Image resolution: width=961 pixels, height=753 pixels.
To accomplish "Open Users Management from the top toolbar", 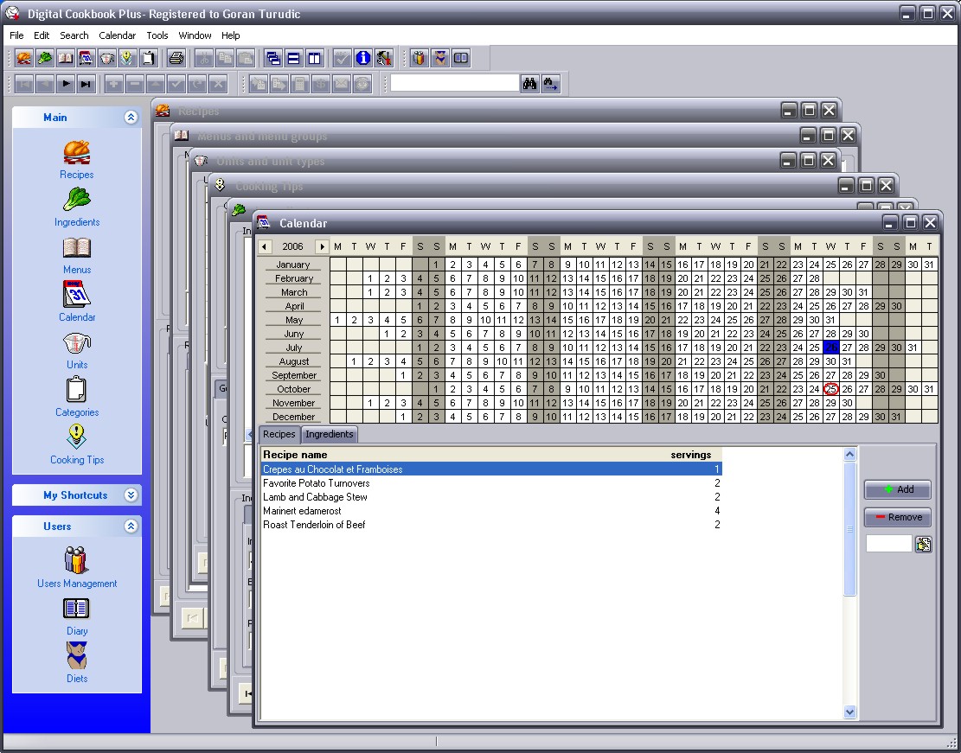I will click(420, 58).
